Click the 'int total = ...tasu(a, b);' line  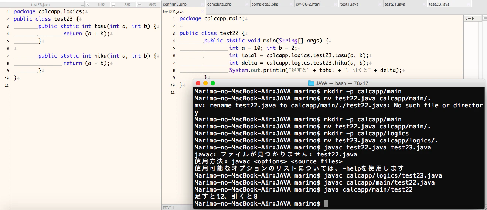[x=299, y=55]
